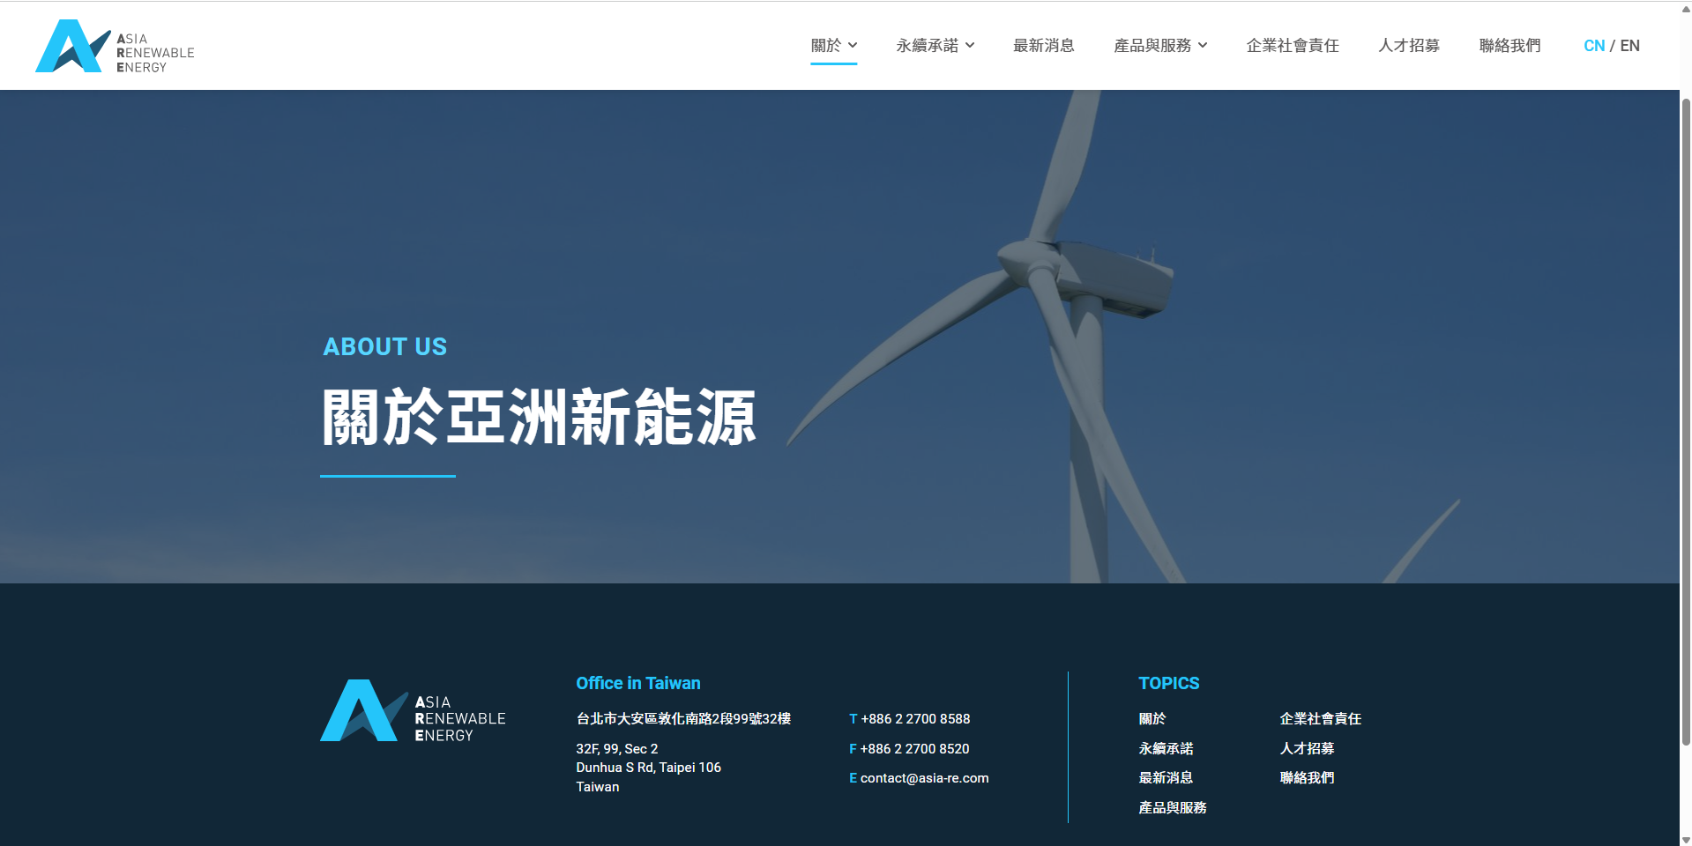Click footer Topics link 企業社會責任
Screen dimensions: 1692x846
coord(1321,719)
